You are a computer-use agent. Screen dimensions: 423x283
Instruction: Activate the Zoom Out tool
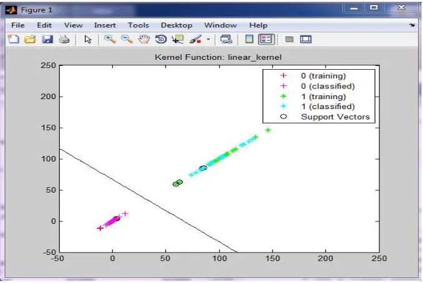point(127,39)
